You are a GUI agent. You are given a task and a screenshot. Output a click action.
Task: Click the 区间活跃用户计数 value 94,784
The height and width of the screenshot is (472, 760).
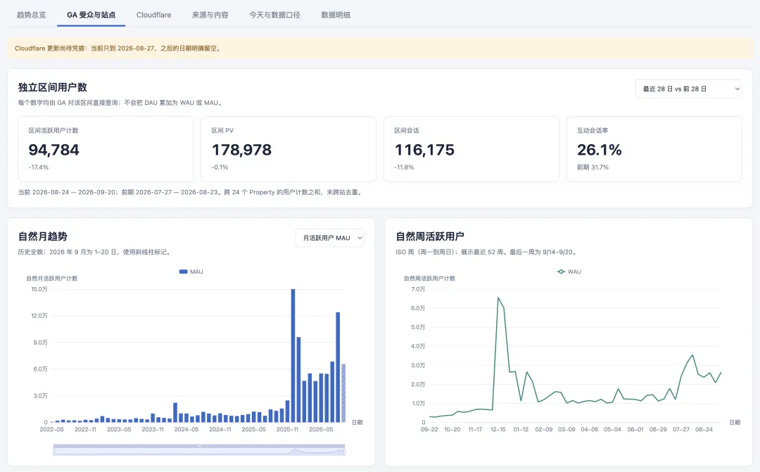pyautogui.click(x=53, y=150)
